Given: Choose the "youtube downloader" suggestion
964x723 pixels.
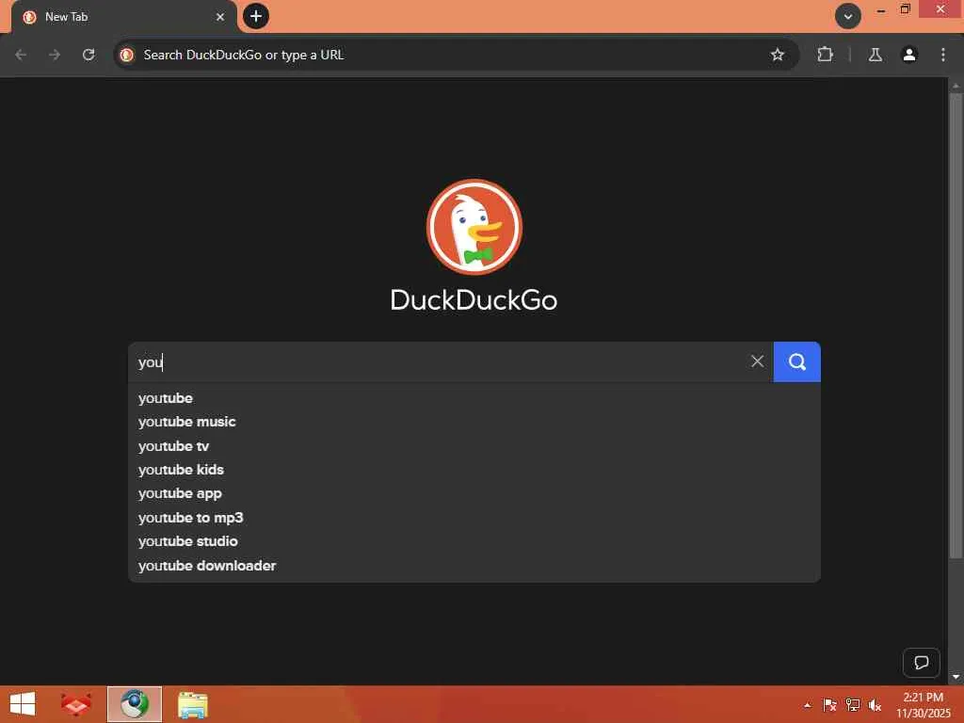Looking at the screenshot, I should coord(474,566).
